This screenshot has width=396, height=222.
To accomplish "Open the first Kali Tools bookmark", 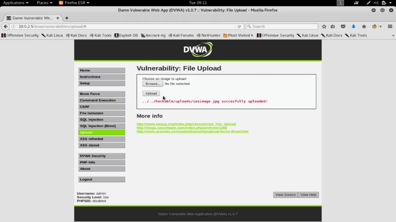I will coord(101,35).
